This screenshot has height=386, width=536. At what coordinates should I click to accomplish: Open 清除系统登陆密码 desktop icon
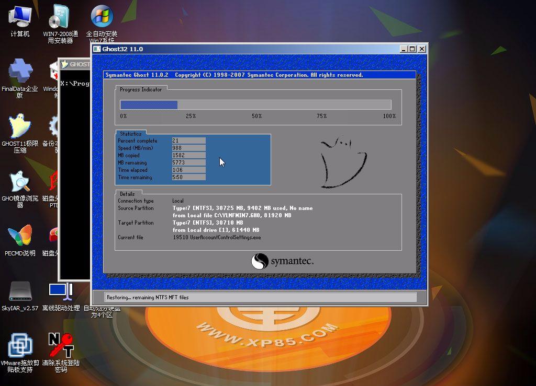tap(60, 346)
